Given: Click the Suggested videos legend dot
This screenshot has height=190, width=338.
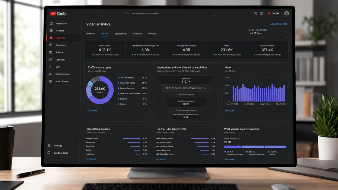Looking at the screenshot, I should click(x=118, y=83).
